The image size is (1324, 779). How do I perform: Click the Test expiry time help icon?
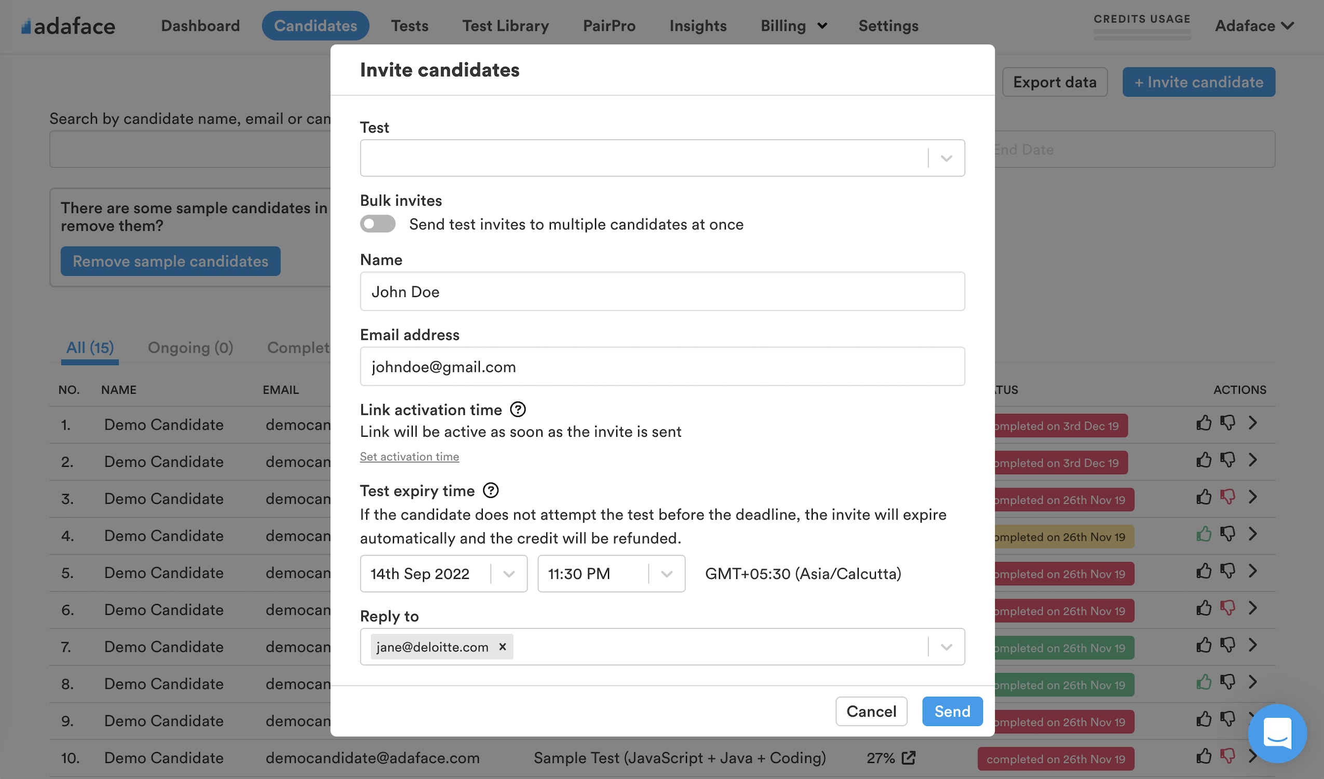pyautogui.click(x=490, y=490)
